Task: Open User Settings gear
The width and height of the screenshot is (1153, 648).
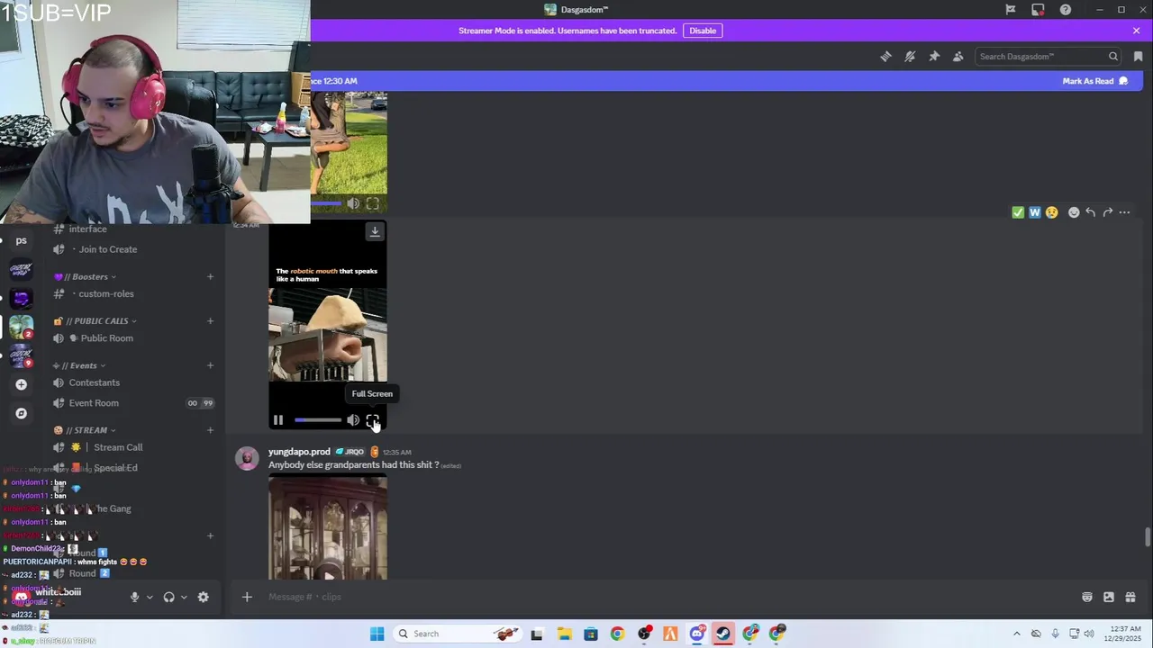Action: point(203,597)
